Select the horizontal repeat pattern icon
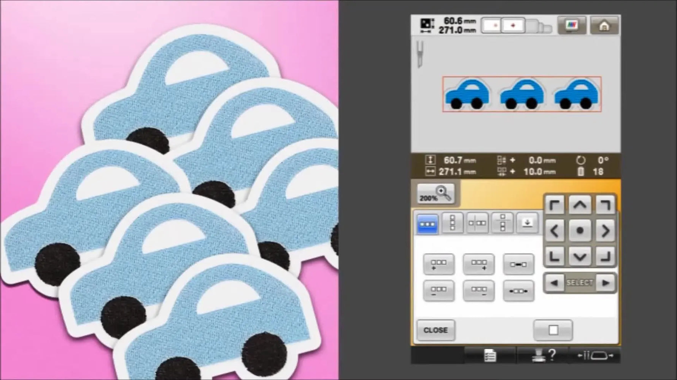The image size is (677, 380). point(427,223)
